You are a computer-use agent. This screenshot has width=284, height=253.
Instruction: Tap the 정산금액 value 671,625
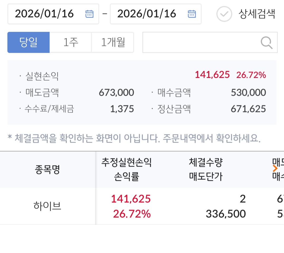pos(248,109)
